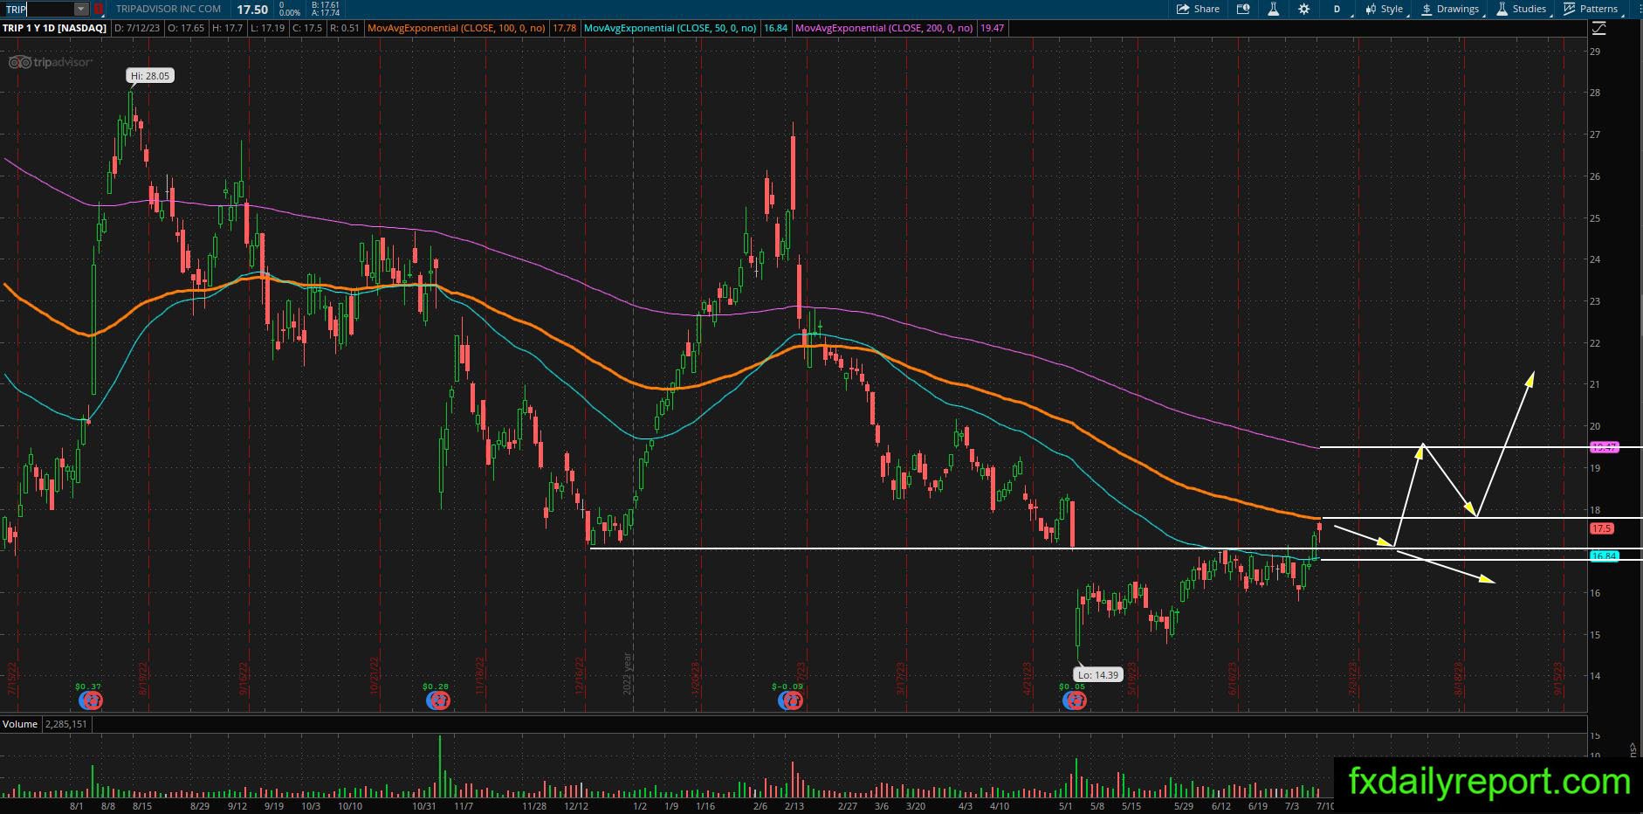Click the Share button

(1198, 9)
